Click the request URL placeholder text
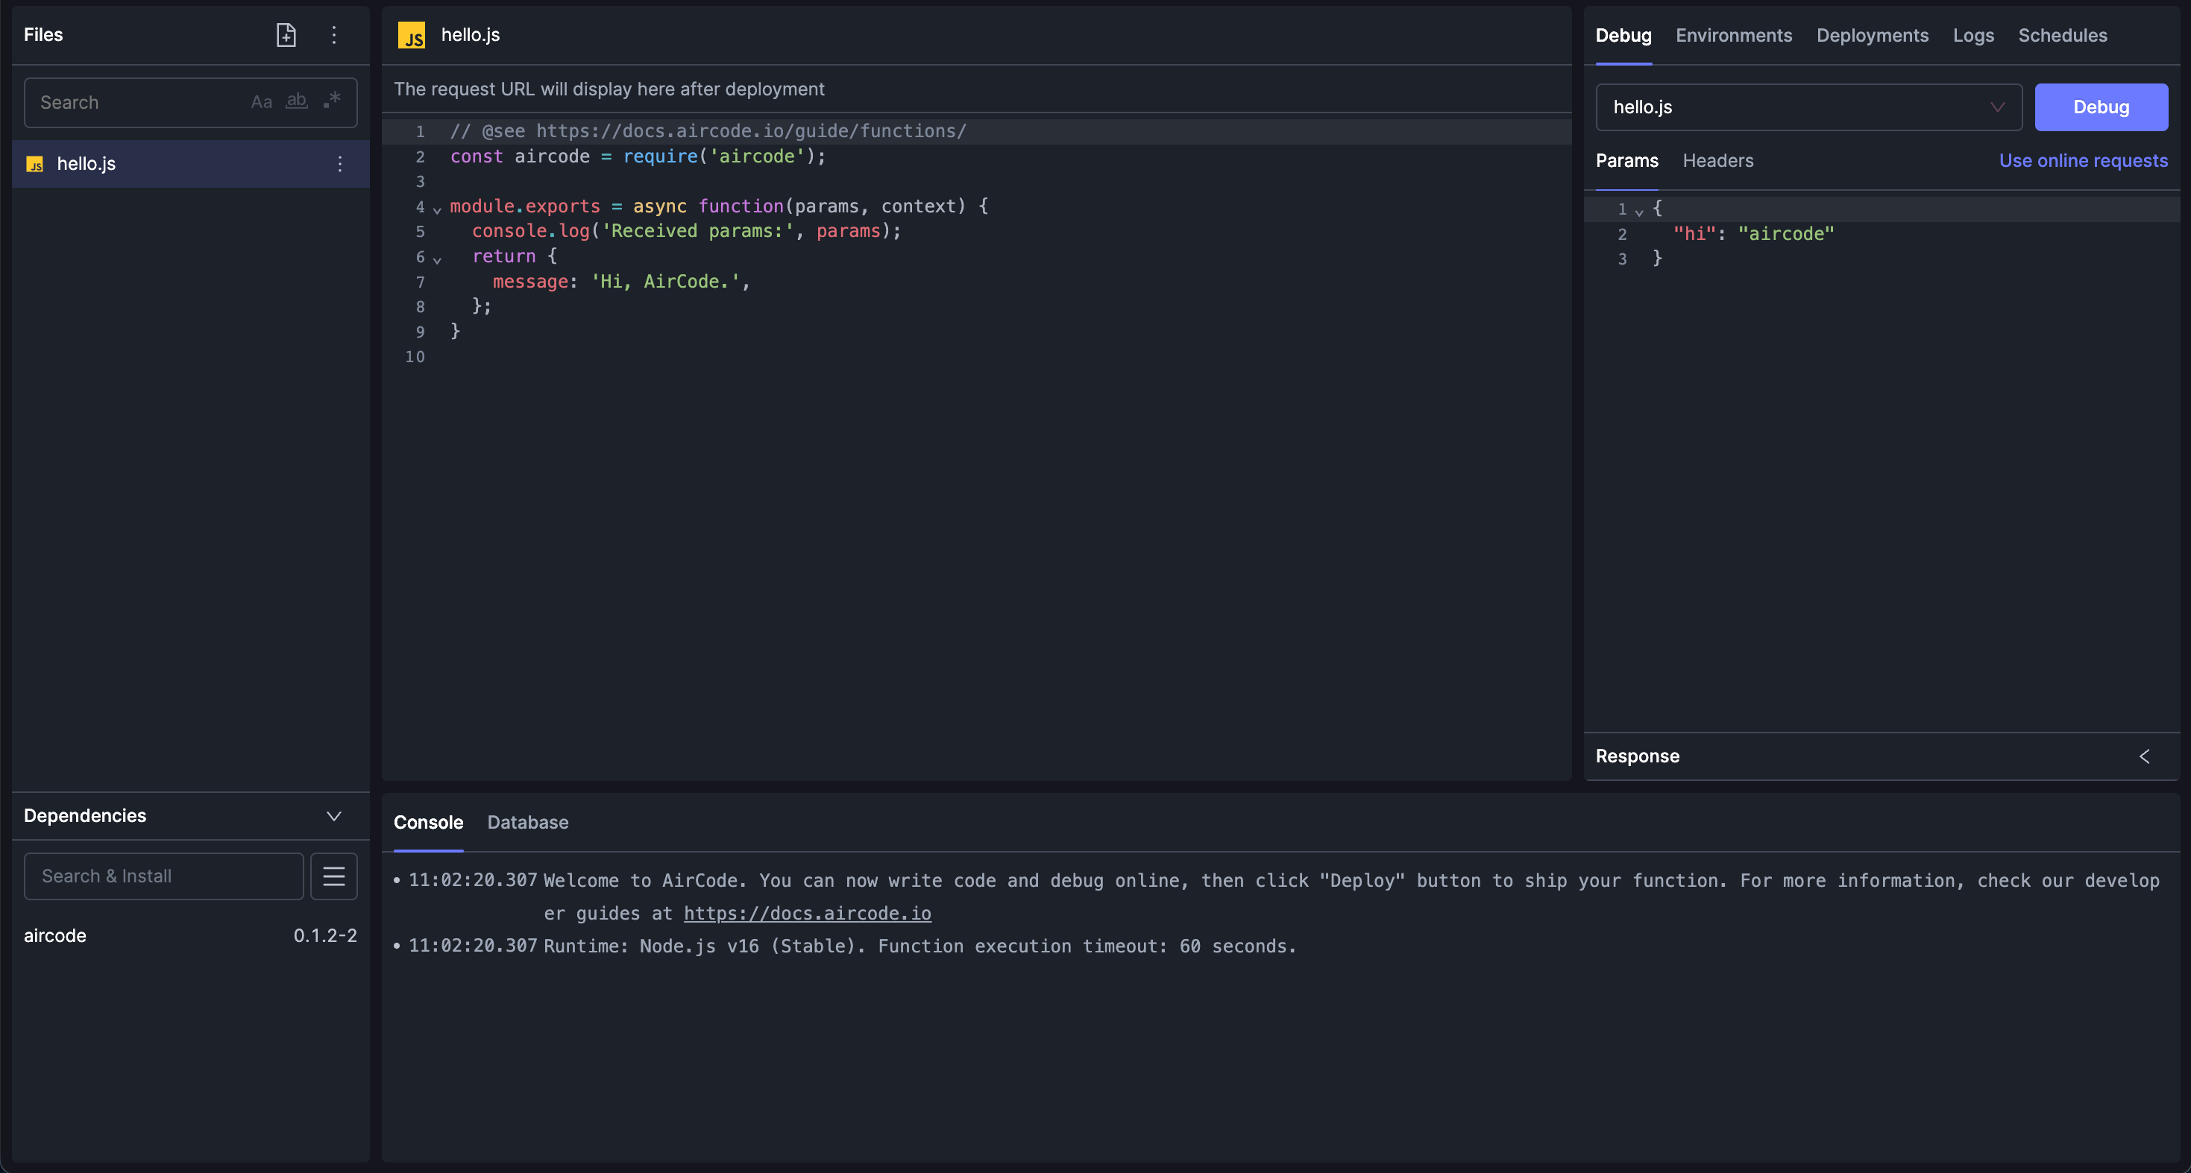The width and height of the screenshot is (2191, 1173). click(x=609, y=89)
